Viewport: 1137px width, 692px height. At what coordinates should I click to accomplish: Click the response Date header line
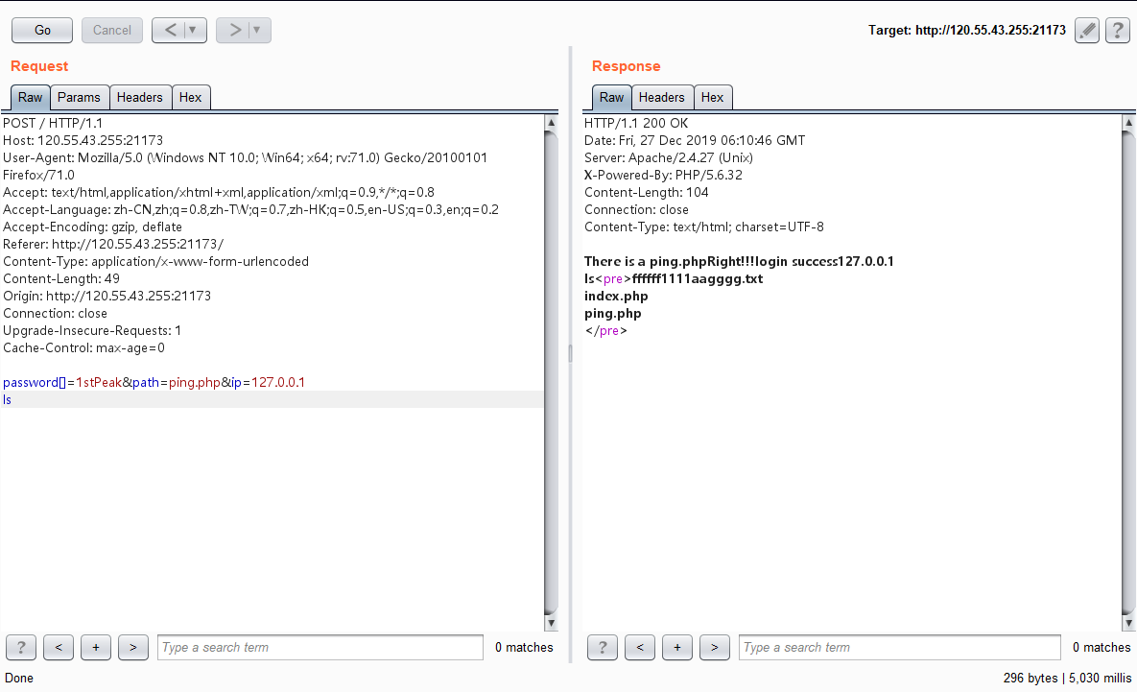click(695, 141)
